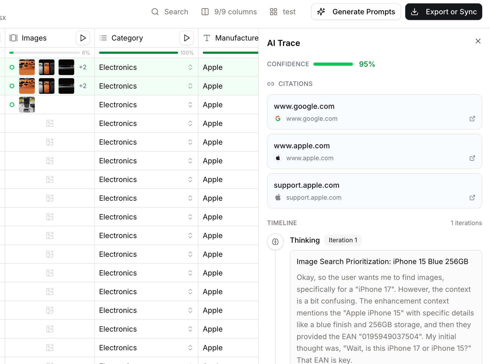Screen dimensions: 490x364
Task: Expand the Category dropdown in the sixth row
Action: coord(190,161)
